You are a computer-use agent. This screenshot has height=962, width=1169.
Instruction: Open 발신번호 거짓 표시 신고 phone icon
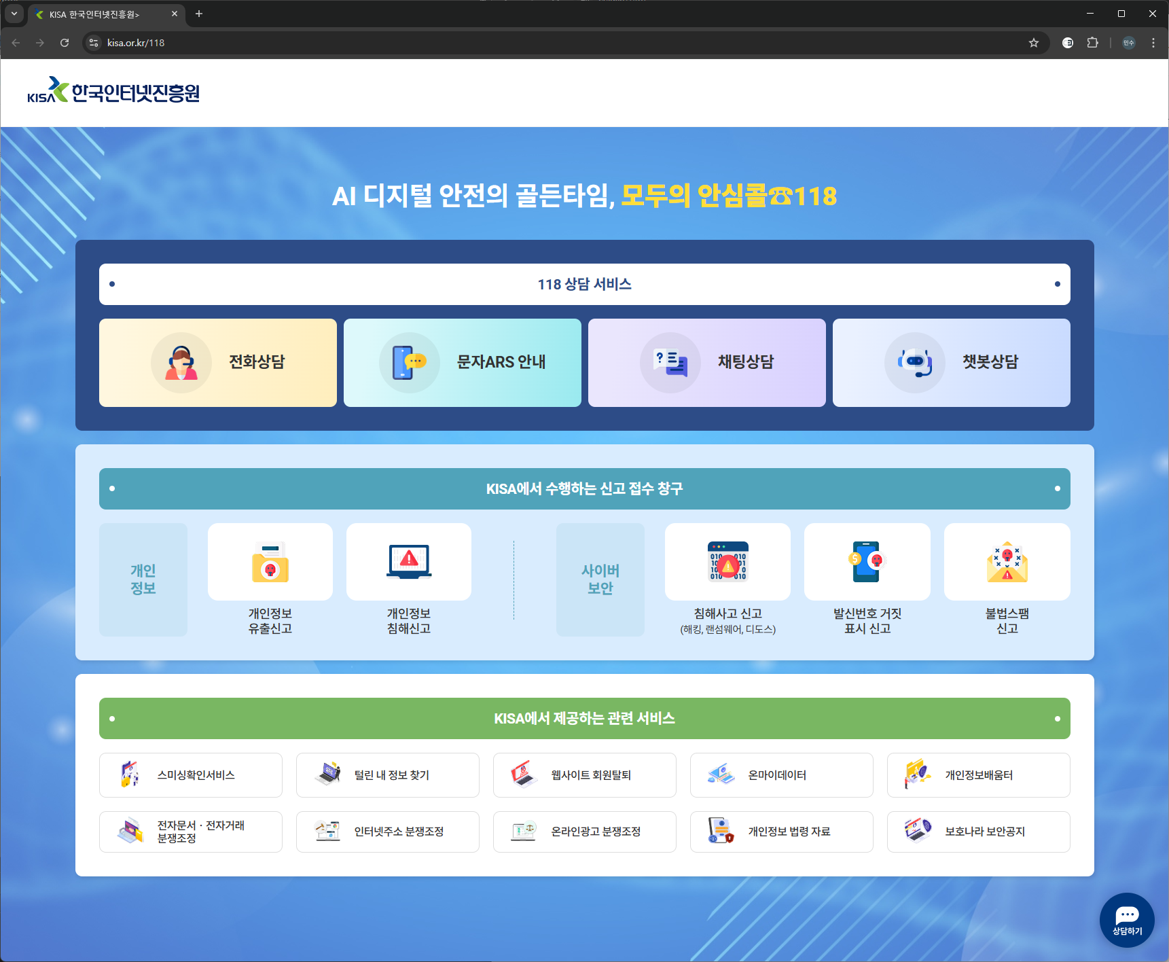coord(867,562)
